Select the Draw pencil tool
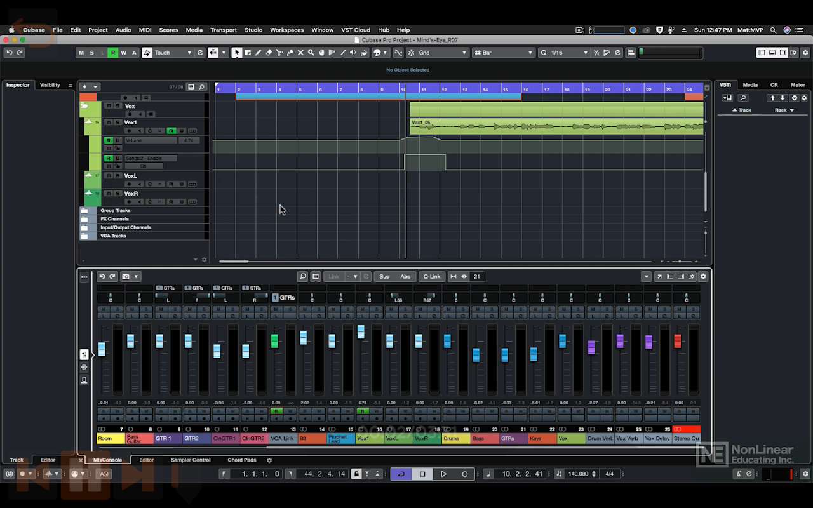The height and width of the screenshot is (508, 813). 258,53
